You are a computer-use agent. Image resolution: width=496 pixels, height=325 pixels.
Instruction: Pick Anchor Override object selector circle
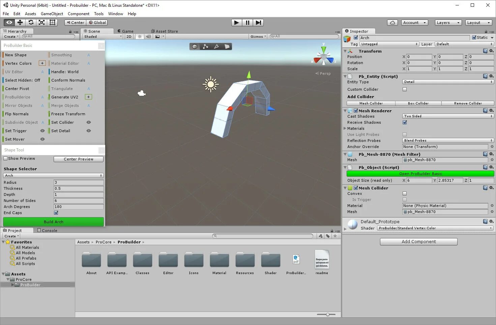pyautogui.click(x=492, y=147)
